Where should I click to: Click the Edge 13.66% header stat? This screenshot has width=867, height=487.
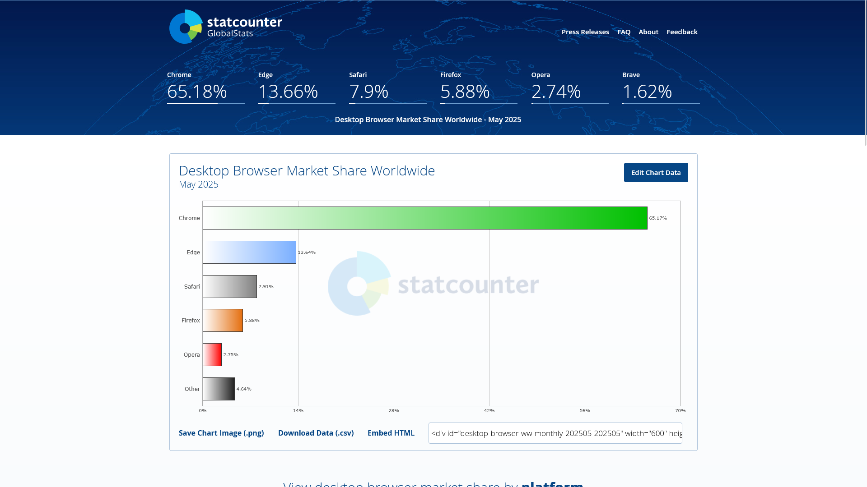click(x=297, y=87)
